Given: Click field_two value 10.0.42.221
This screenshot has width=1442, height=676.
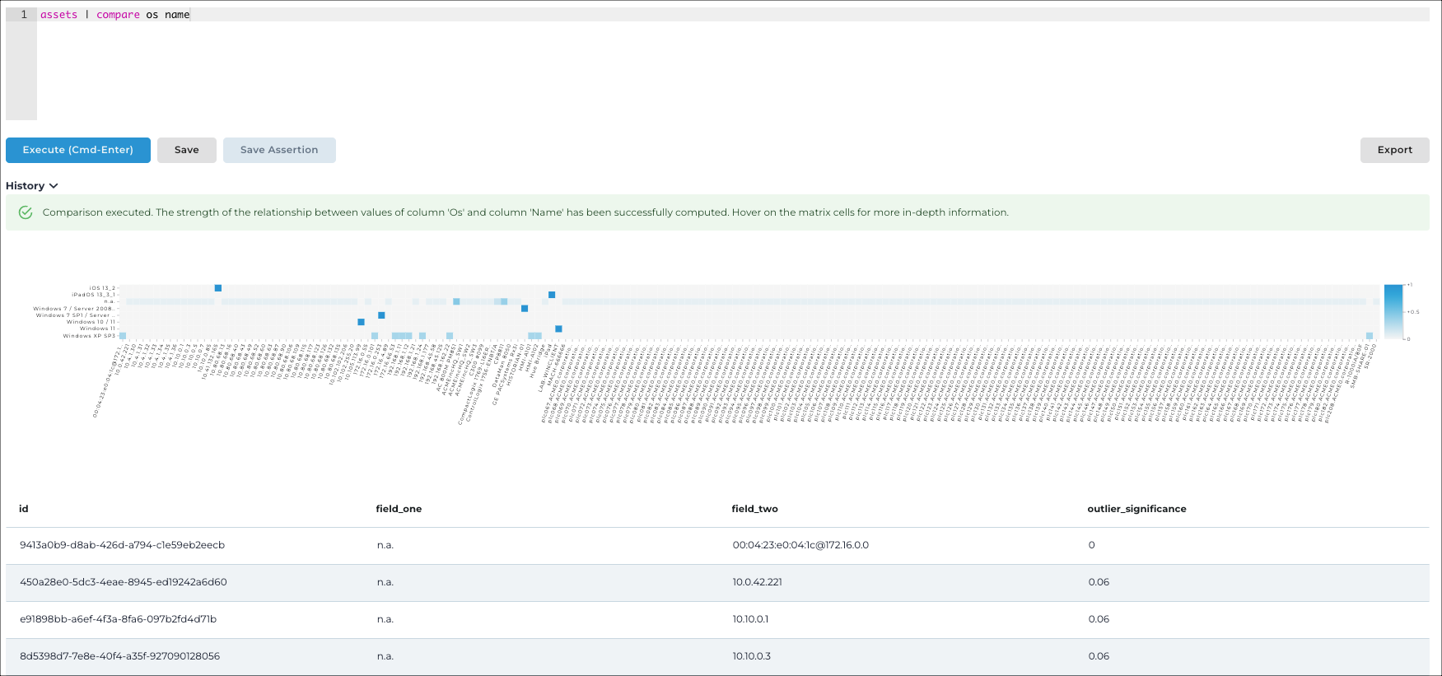Looking at the screenshot, I should coord(757,582).
